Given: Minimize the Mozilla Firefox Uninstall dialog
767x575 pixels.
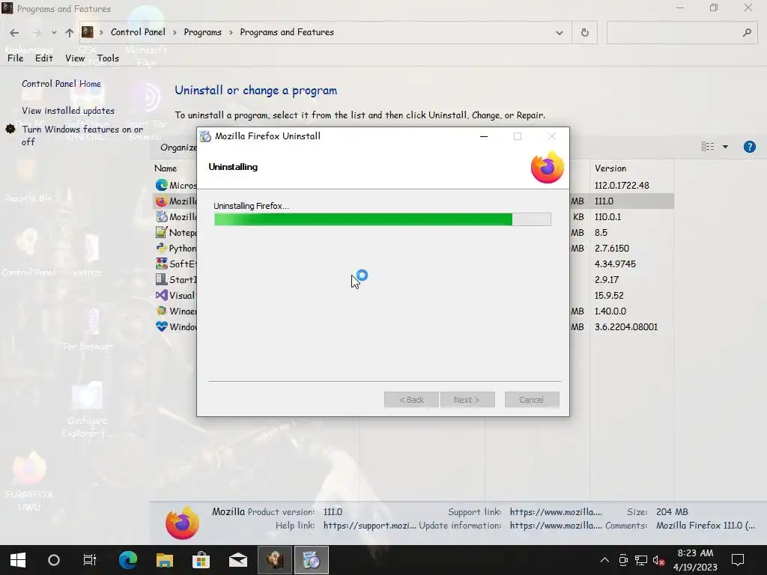Looking at the screenshot, I should click(484, 136).
